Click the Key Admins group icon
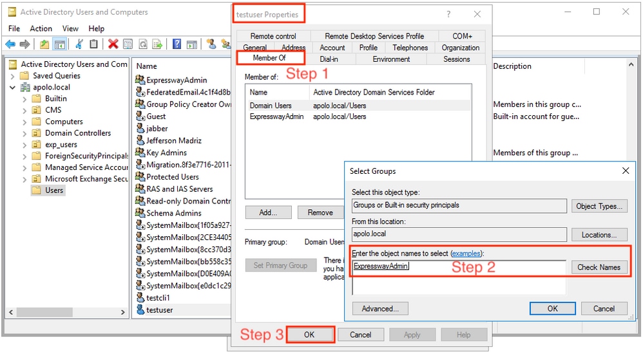The height and width of the screenshot is (354, 643). [140, 153]
